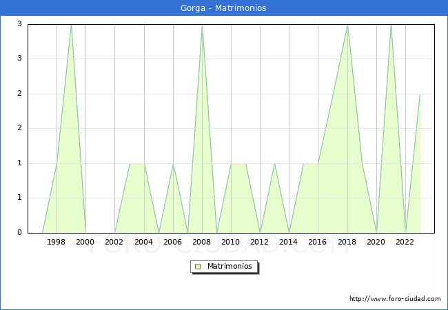This screenshot has width=448, height=310.
Task: Click the chart title Gorga - Matrimonios
Action: [224, 8]
